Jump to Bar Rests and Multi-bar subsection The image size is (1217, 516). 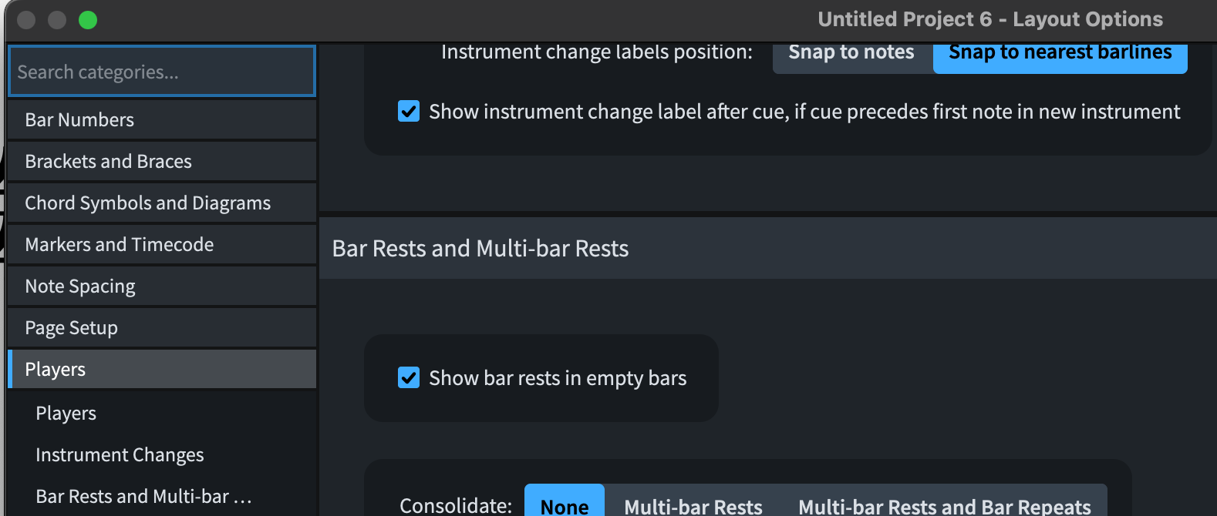pyautogui.click(x=143, y=497)
